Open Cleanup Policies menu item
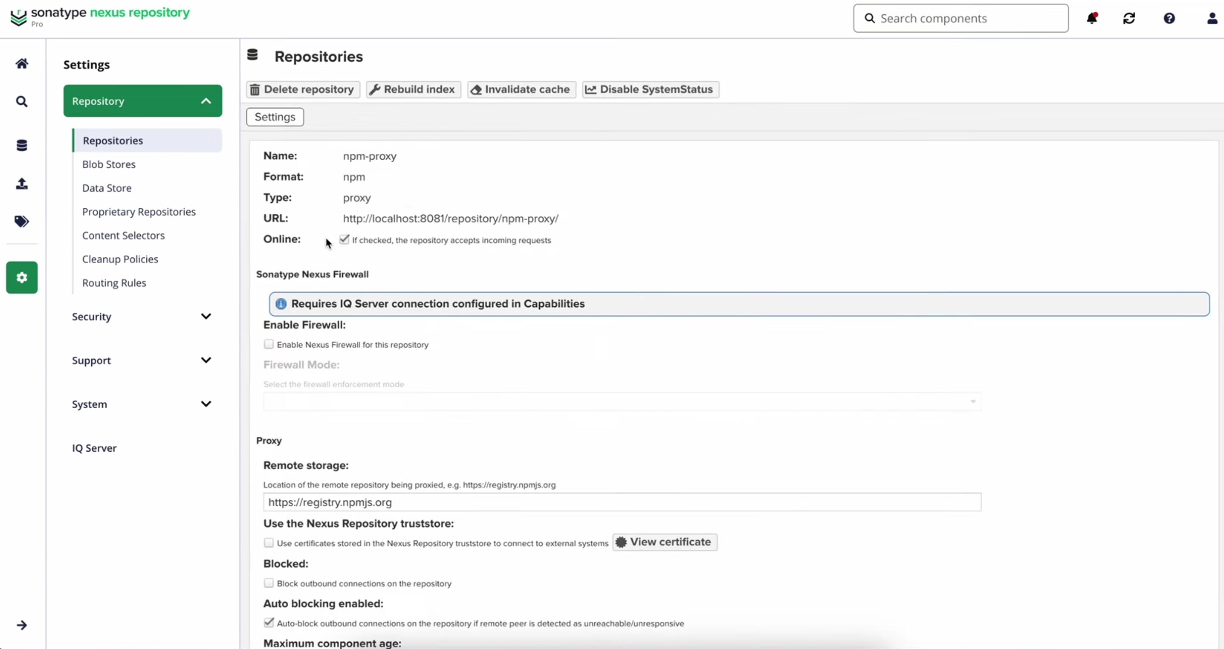 (x=120, y=259)
